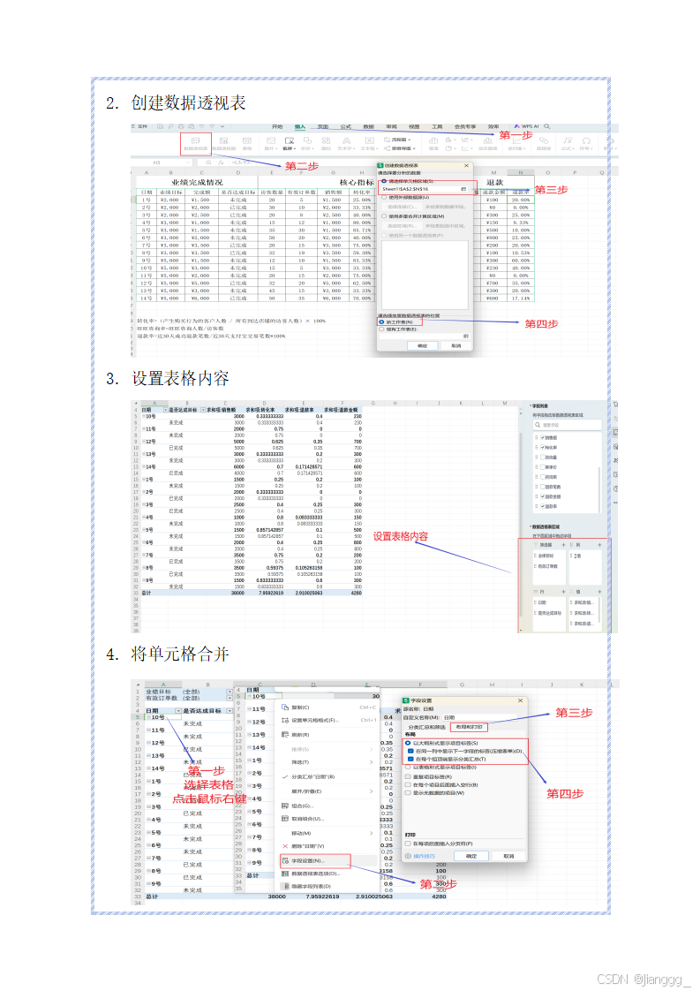Open the 数据 ribbon tab

pyautogui.click(x=368, y=126)
